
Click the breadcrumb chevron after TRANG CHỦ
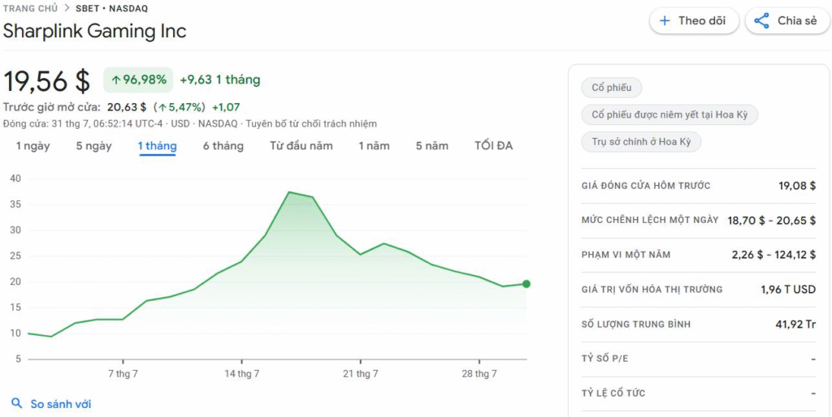coord(67,8)
